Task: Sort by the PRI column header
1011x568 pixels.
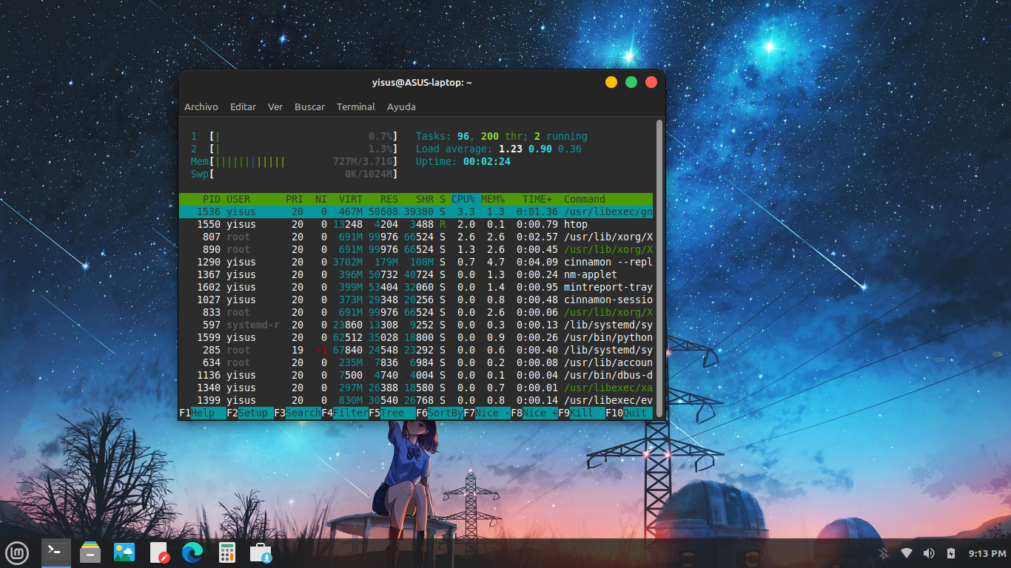Action: [295, 199]
